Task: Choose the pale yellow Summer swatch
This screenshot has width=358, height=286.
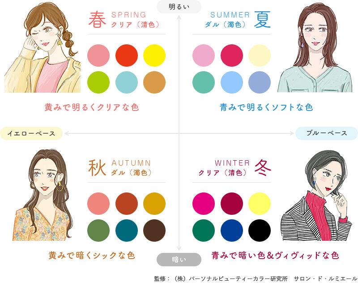Action: 260,55
